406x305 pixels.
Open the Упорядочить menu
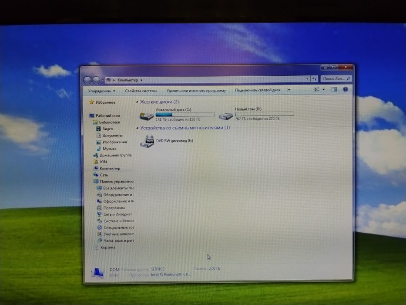point(101,91)
